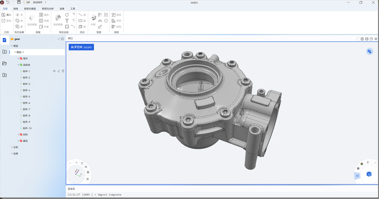Expand the 结果 tree node
Image resolution: width=379 pixels, height=199 pixels.
(12, 154)
